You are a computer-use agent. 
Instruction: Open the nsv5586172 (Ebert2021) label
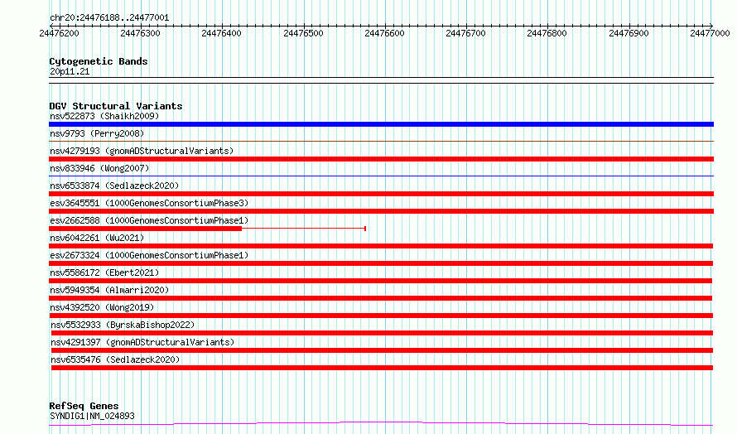tap(104, 272)
